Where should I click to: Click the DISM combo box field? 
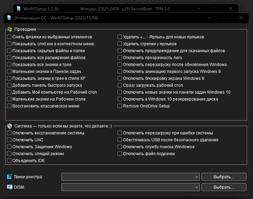tap(131, 187)
